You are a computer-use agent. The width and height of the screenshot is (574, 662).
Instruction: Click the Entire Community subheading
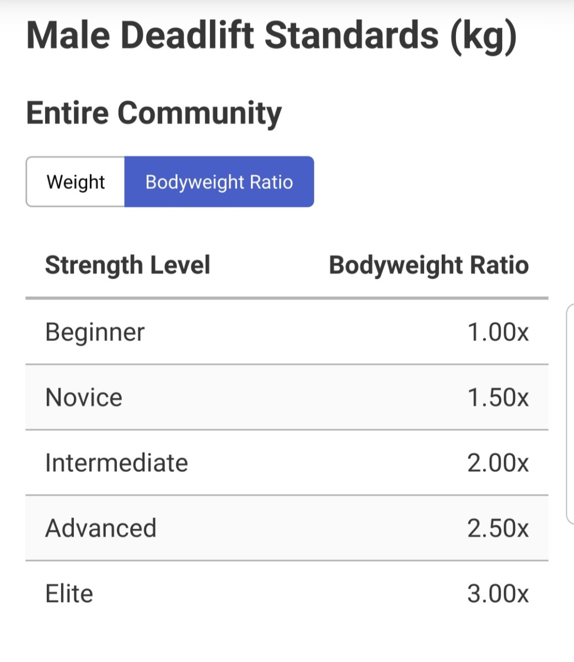(154, 113)
